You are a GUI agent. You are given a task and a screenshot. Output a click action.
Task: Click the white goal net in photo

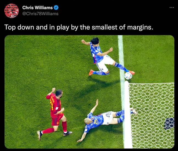point(152,115)
